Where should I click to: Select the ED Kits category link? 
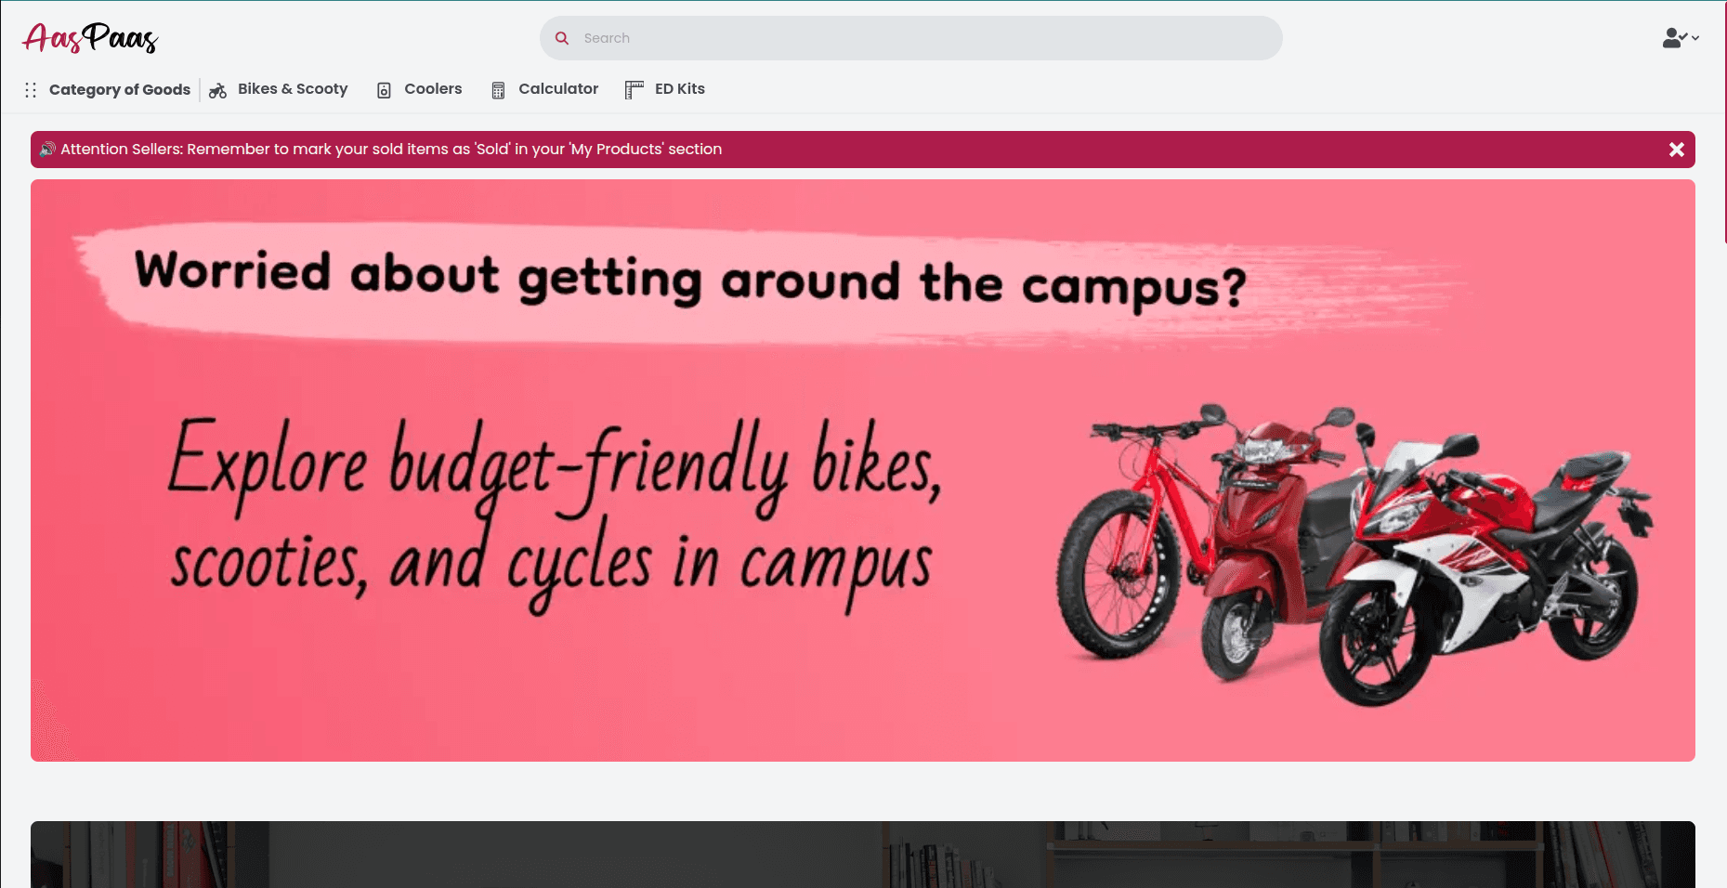(x=679, y=89)
